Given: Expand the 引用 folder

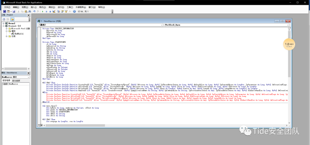Looking at the screenshot, I should 7,36.
